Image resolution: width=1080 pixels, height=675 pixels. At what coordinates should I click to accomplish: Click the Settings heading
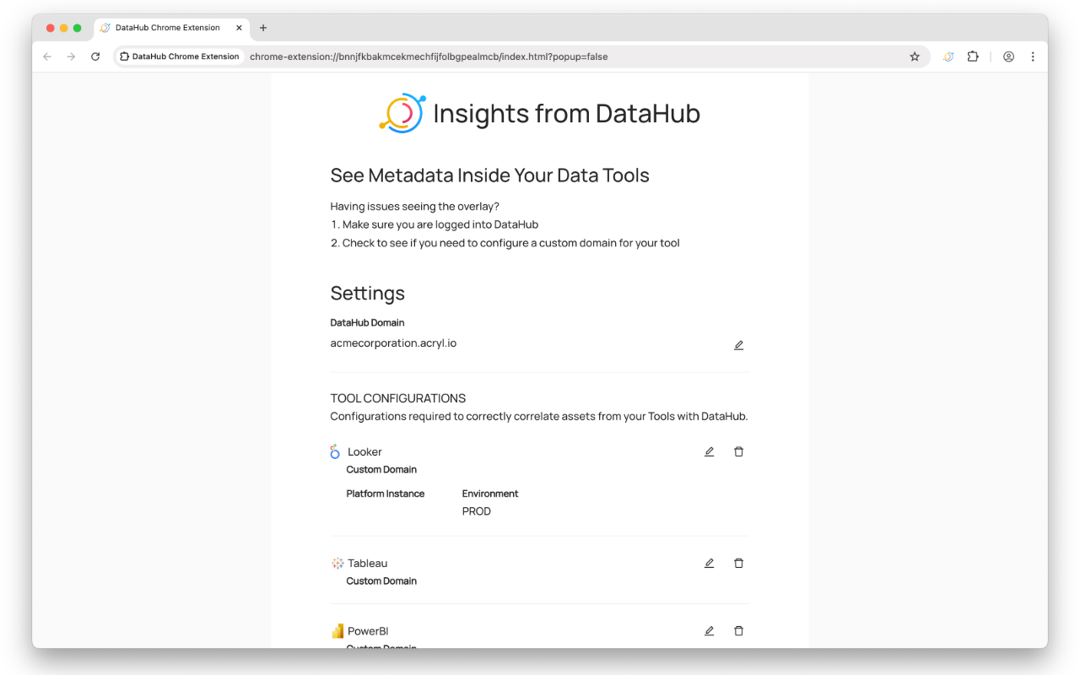368,293
